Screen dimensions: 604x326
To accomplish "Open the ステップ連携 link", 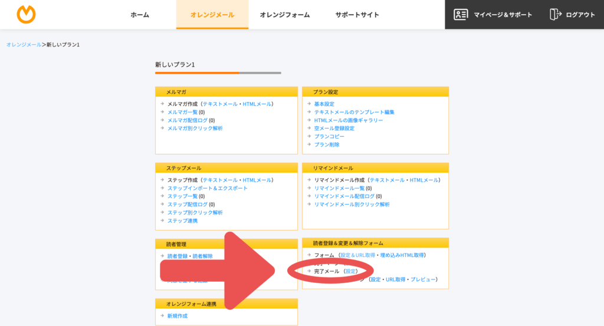I will 182,220.
